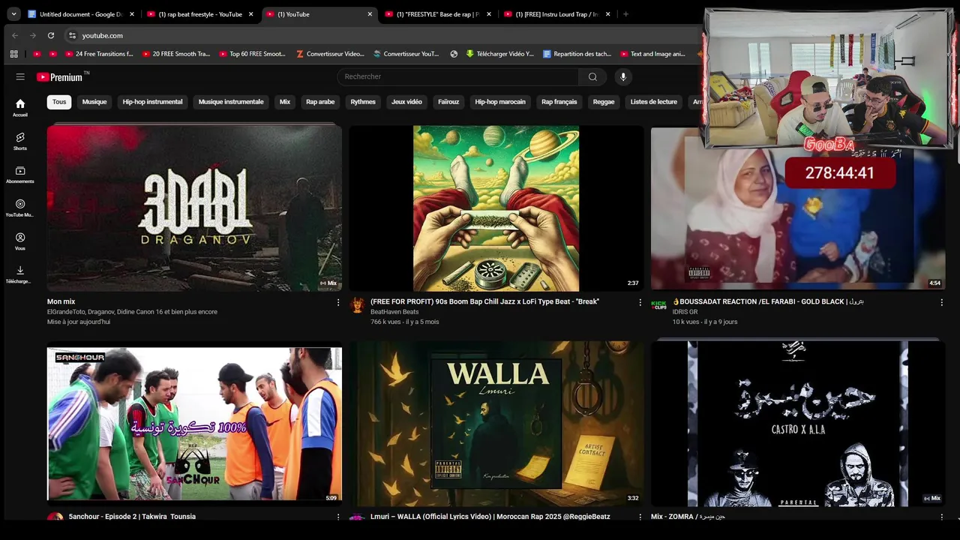Select the Tous filter chip

pos(59,102)
